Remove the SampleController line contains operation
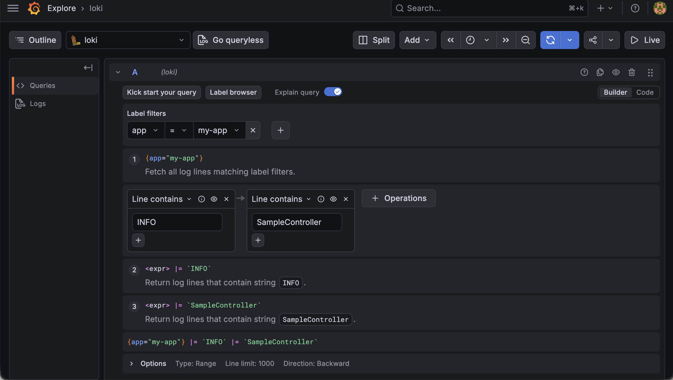673x380 pixels. tap(346, 199)
